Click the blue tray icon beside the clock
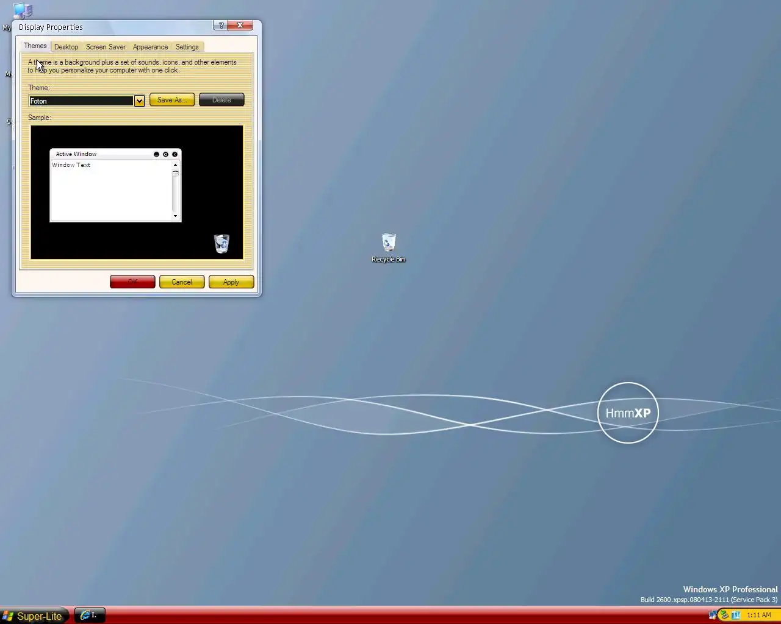Screen dimensions: 781x624 click(736, 615)
